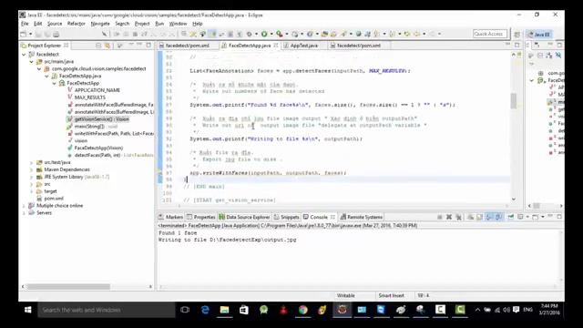
Task: Open the Markers tab
Action: [x=170, y=217]
